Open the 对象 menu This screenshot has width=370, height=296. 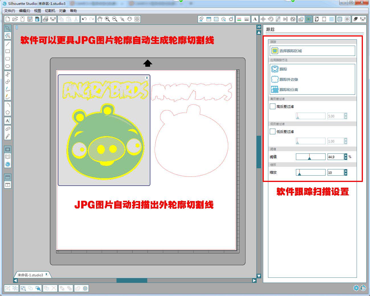63,11
